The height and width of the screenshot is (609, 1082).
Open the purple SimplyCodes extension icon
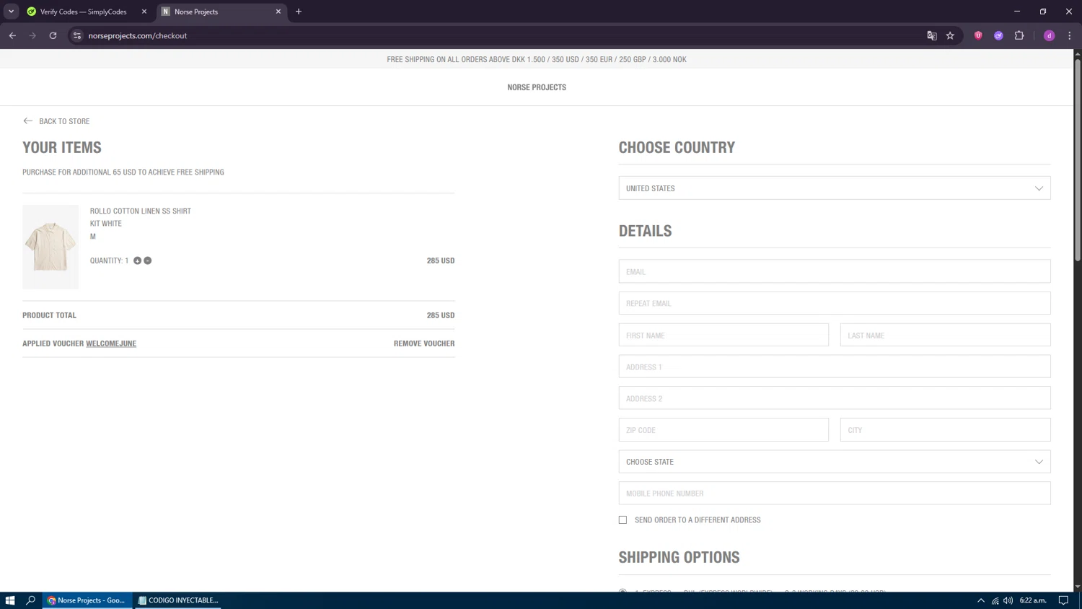tap(998, 35)
